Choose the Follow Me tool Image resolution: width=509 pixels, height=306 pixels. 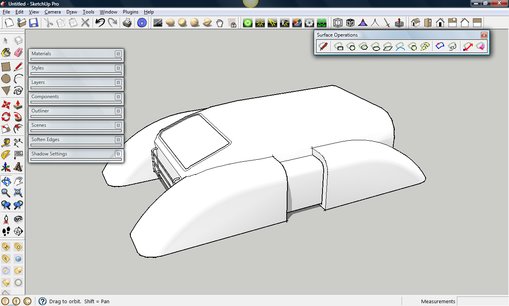18,117
